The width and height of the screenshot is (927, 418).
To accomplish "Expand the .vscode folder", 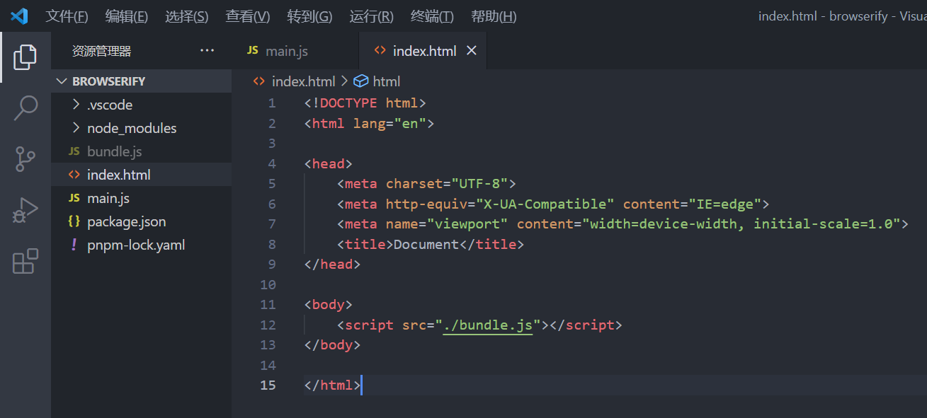I will (x=109, y=105).
